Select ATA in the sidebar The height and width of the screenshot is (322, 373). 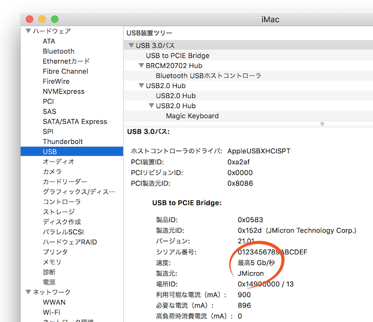(49, 41)
